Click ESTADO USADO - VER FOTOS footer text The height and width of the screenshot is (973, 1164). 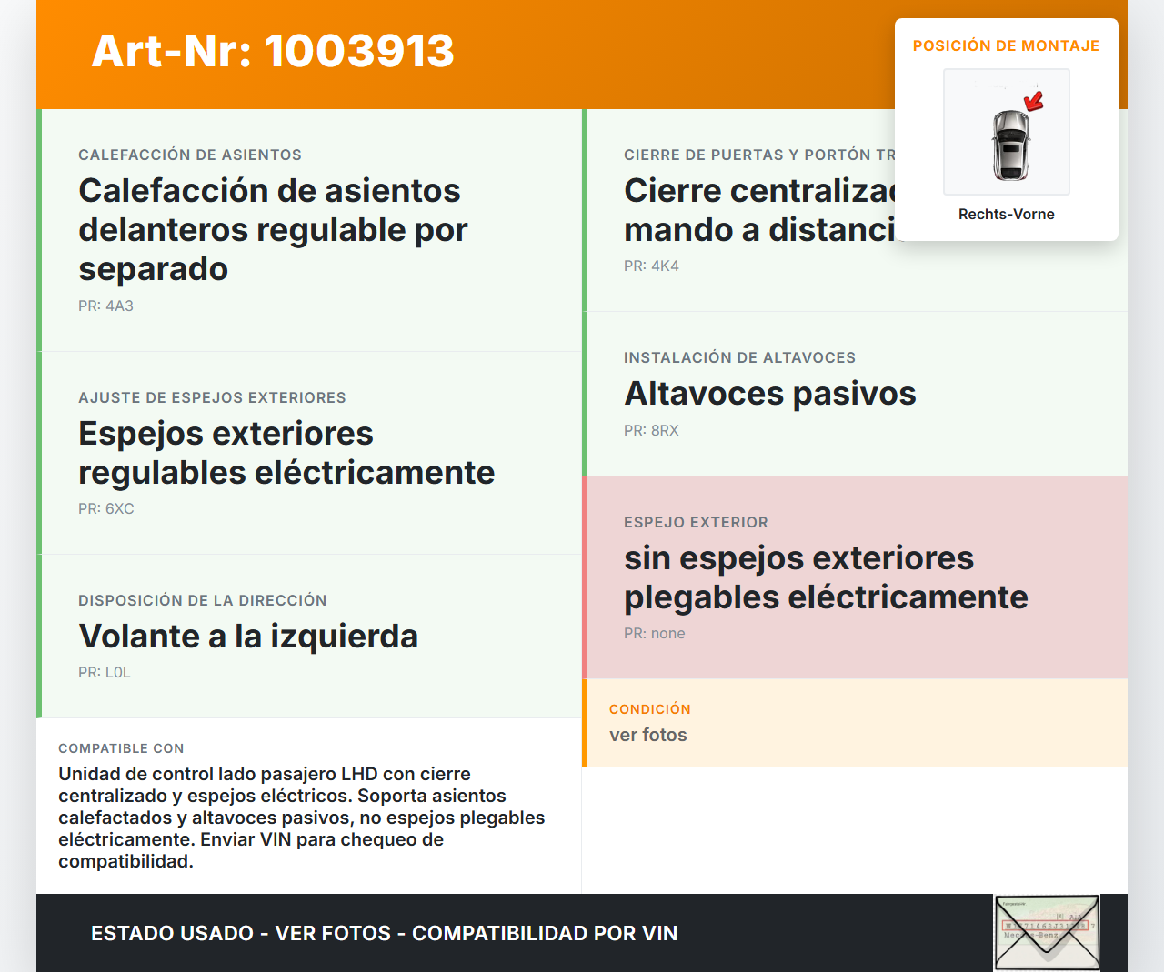coord(384,933)
